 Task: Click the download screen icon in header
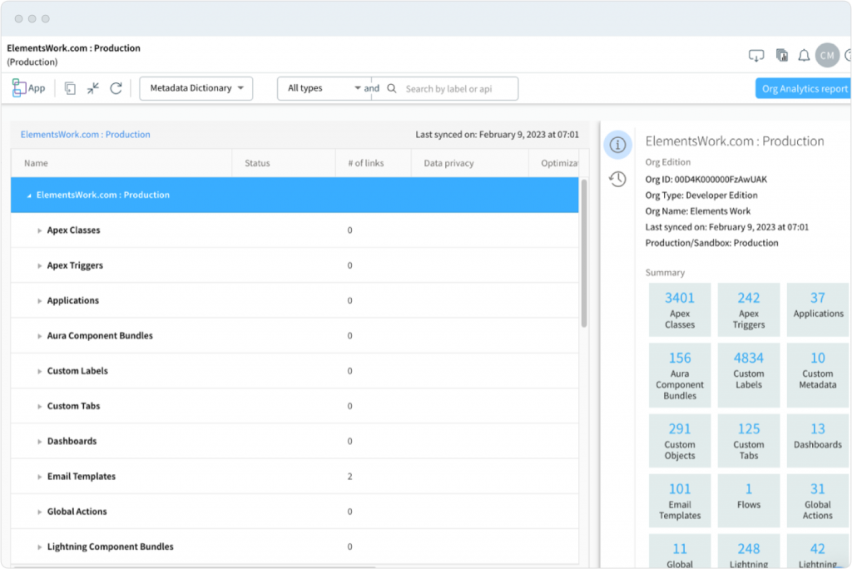coord(755,56)
